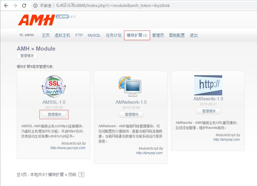Open the 虚拟主机 menu item
The height and width of the screenshot is (186, 257).
(x=62, y=35)
